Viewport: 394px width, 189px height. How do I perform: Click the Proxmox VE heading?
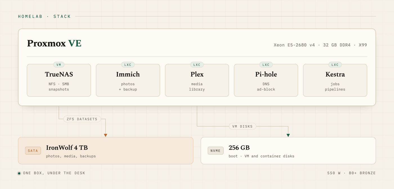pos(54,44)
